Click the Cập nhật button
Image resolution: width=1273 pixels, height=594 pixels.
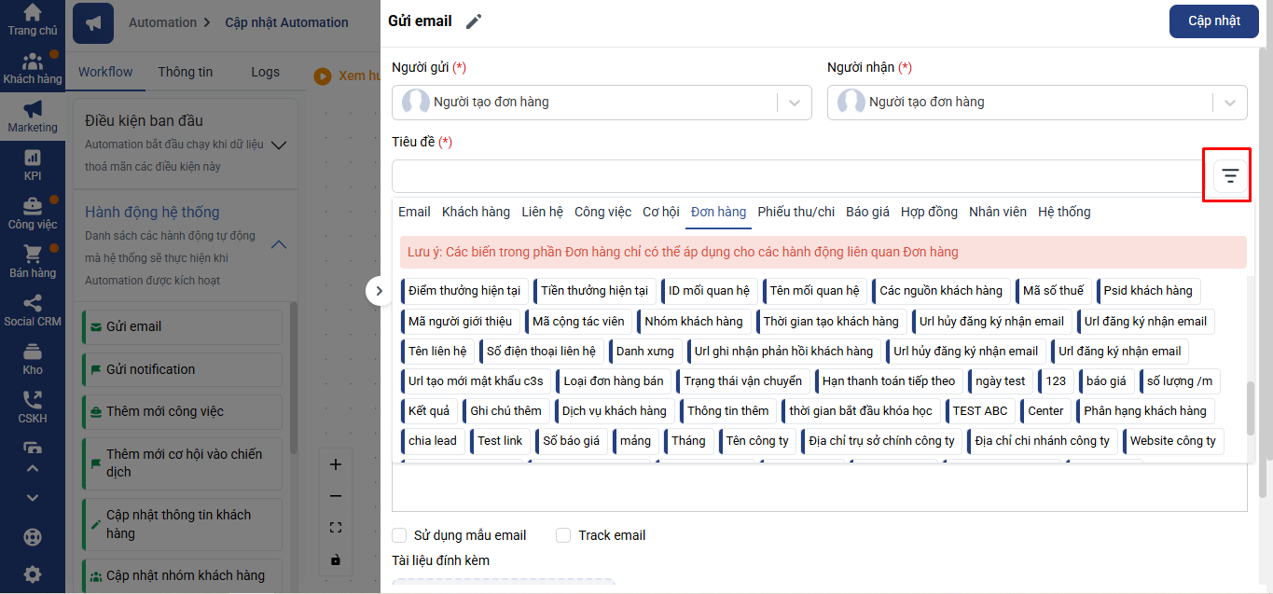coord(1213,21)
